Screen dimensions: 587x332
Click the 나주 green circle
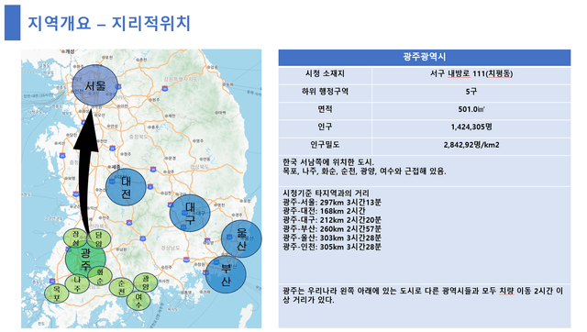tap(77, 283)
